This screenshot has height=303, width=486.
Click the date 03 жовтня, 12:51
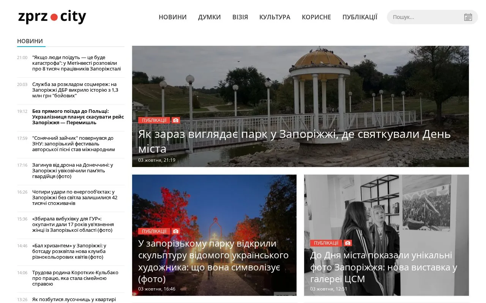tap(329, 289)
